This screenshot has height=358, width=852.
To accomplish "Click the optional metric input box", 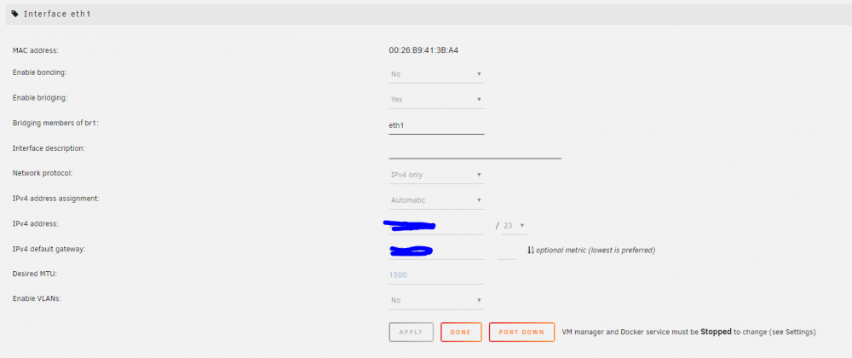I will click(506, 251).
